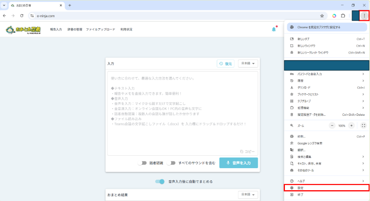Select ダウンロード menu item

327,88
